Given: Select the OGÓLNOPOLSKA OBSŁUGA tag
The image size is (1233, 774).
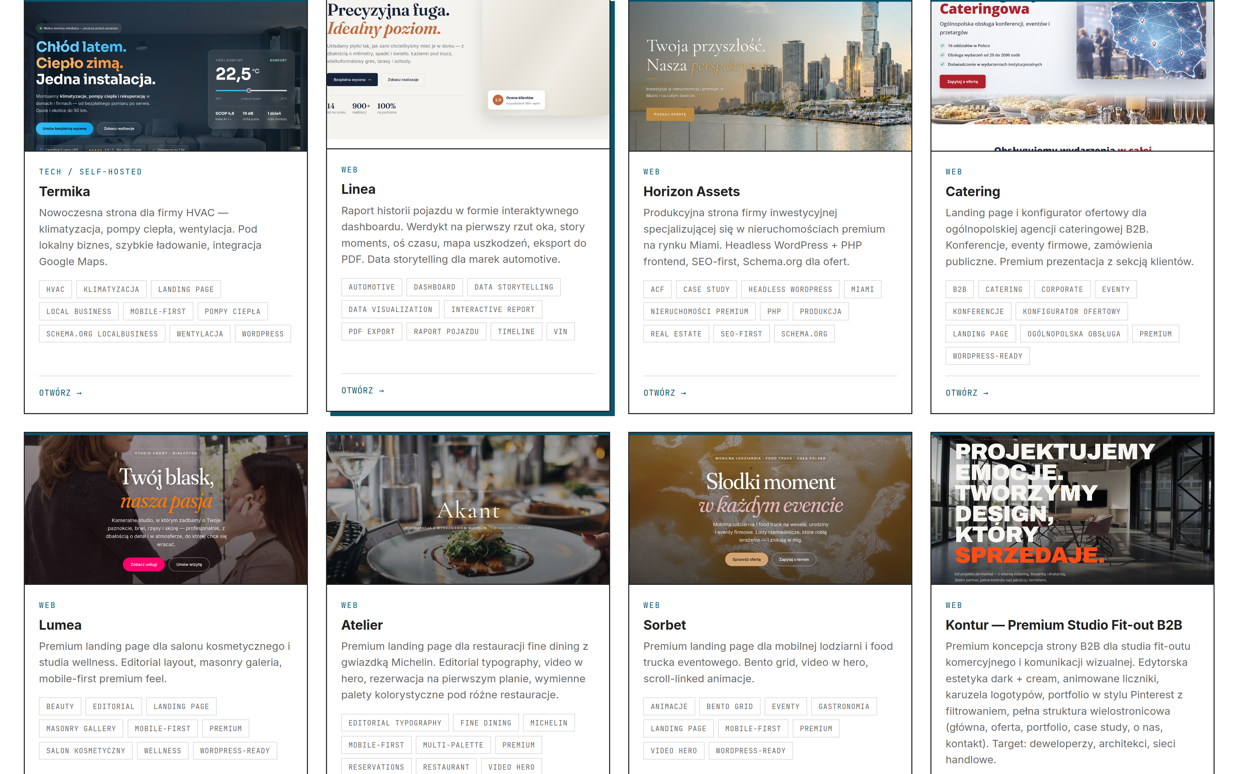Looking at the screenshot, I should [x=1074, y=333].
